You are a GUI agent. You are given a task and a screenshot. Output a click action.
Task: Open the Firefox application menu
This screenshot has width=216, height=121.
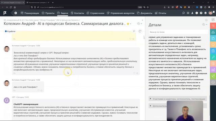click(213, 7)
